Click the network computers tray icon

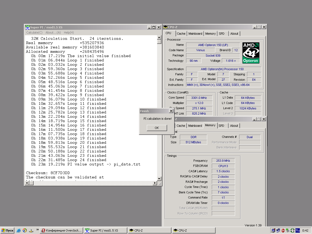[x=278, y=231]
